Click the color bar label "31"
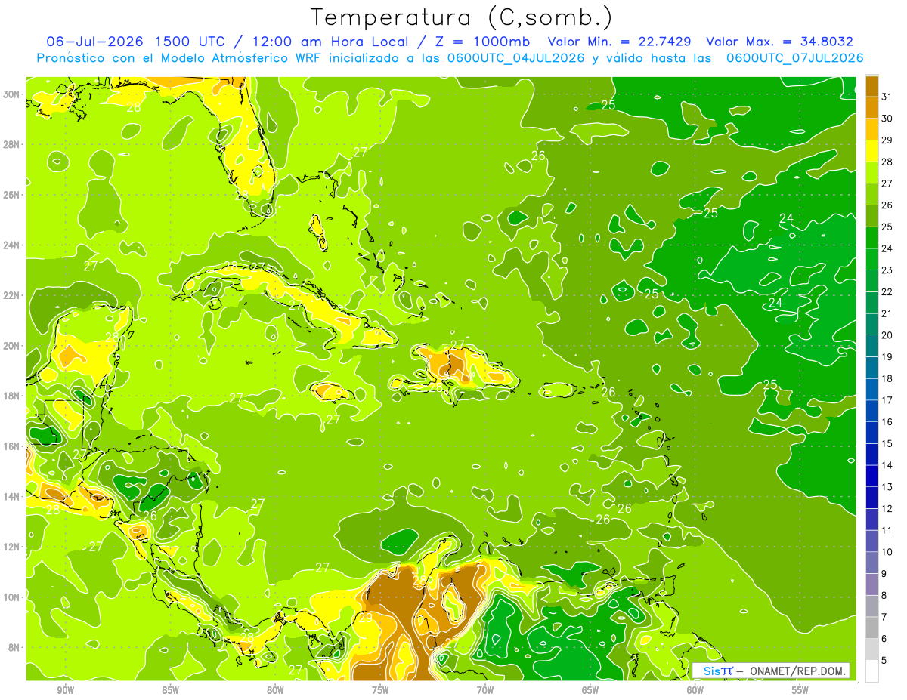The height and width of the screenshot is (700, 907). tap(887, 97)
